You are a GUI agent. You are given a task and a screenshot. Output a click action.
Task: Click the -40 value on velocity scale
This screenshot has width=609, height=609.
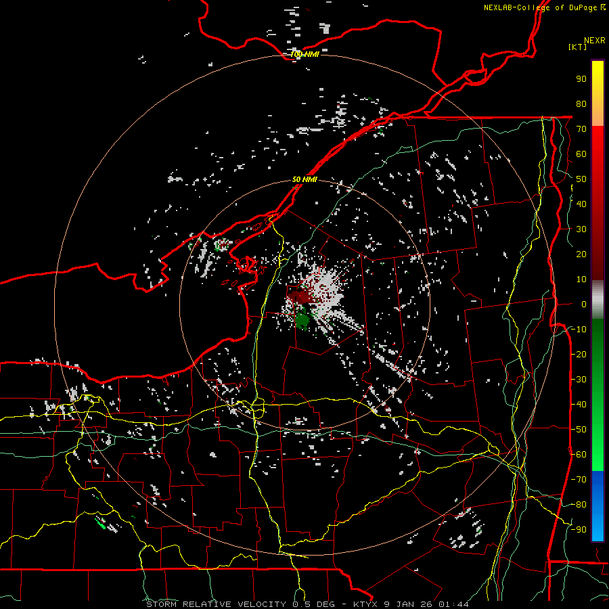pos(579,405)
